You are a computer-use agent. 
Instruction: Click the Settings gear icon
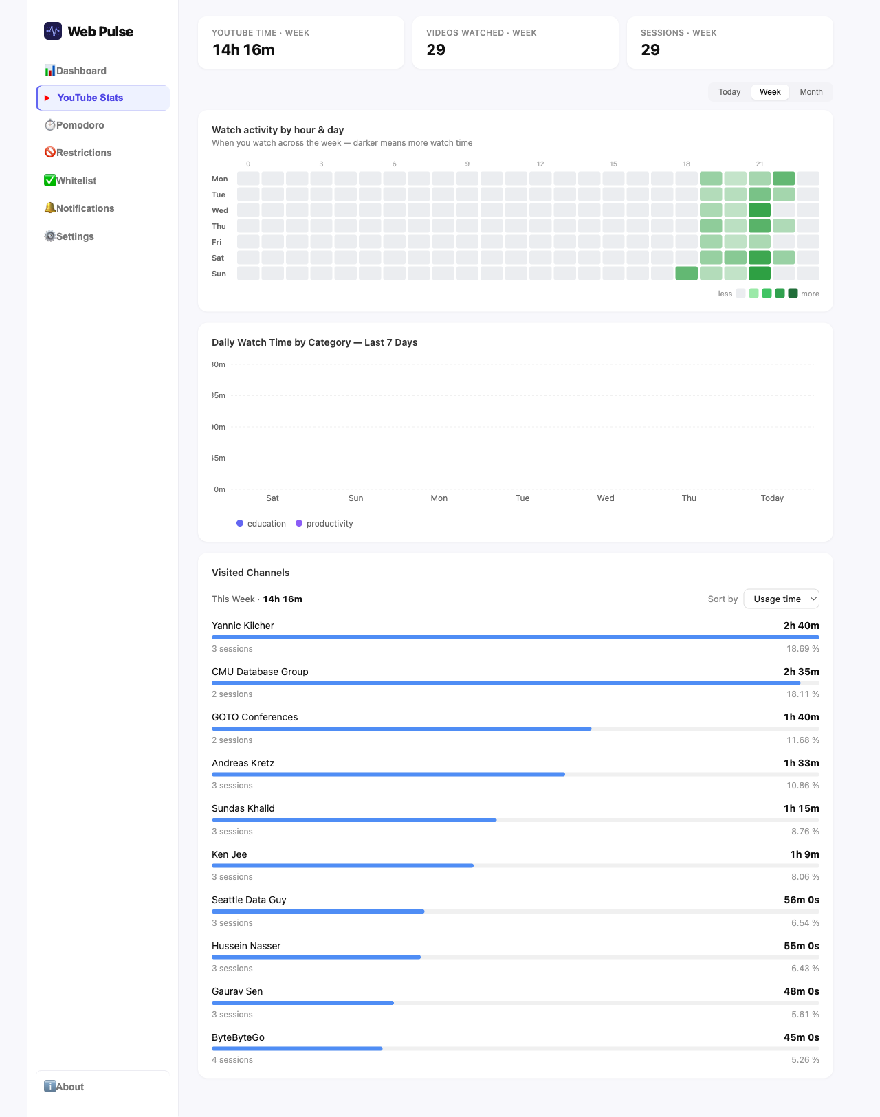coord(49,236)
